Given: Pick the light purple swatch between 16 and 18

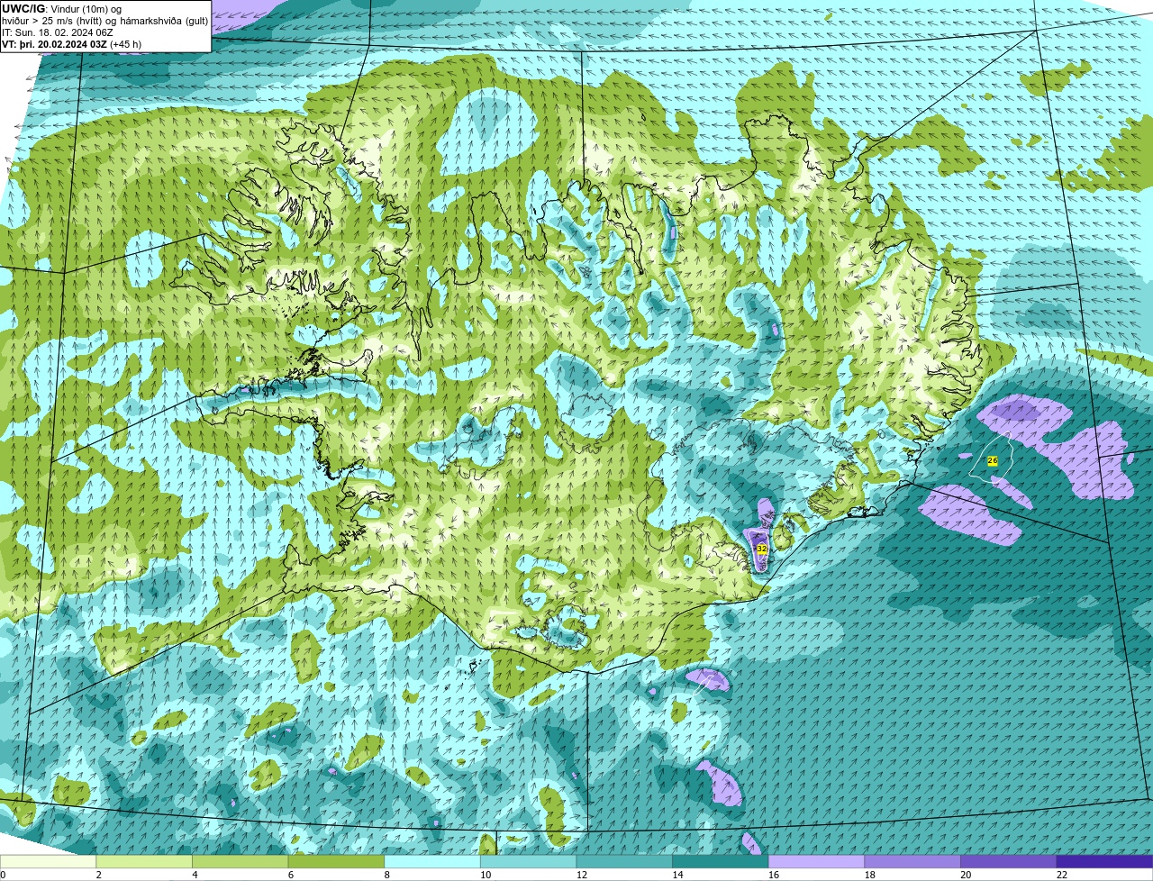Looking at the screenshot, I should 817,861.
